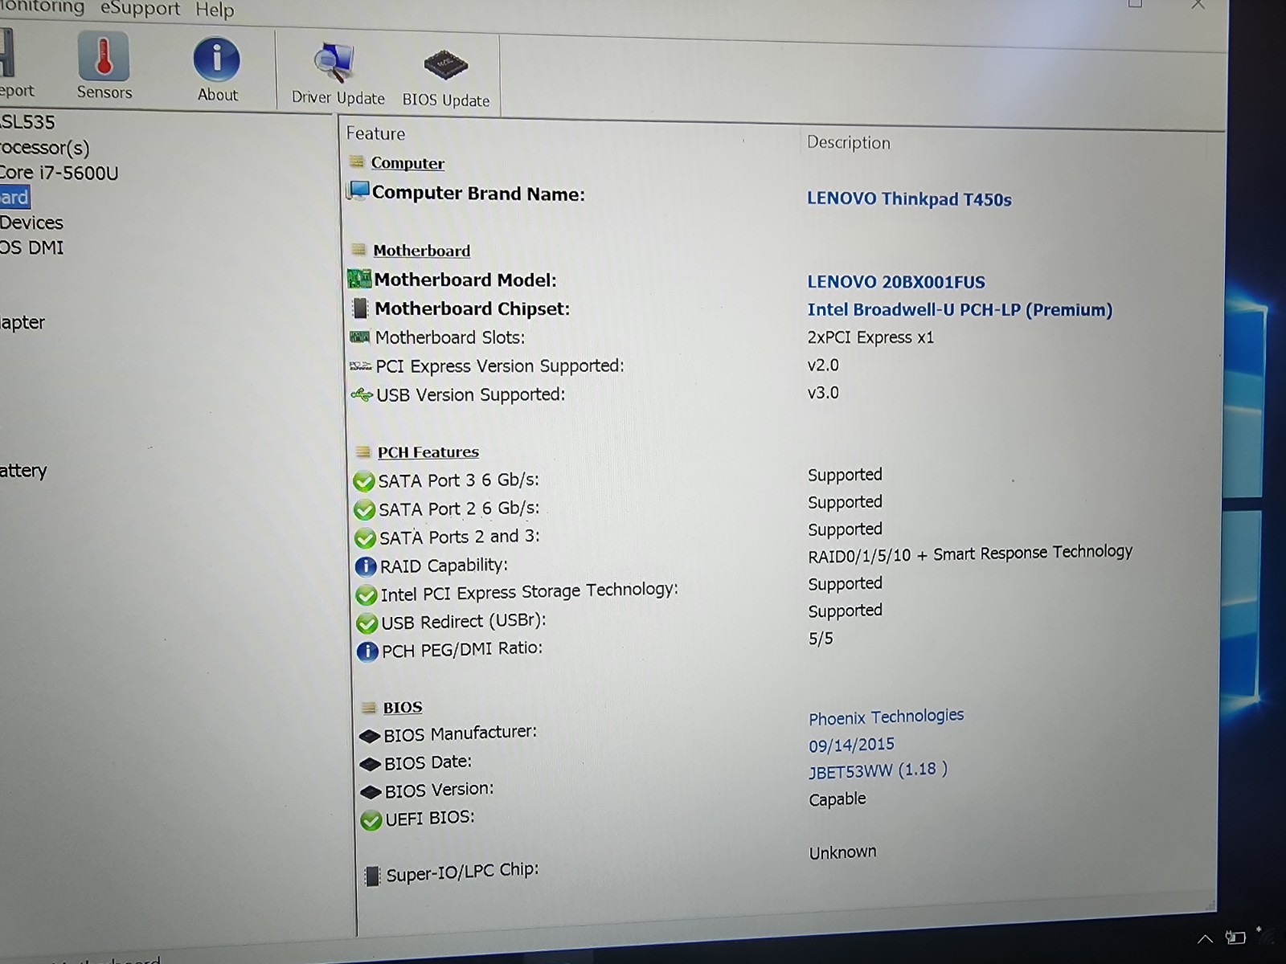Select the Motherboard Model board icon
Screen dimensions: 1286x964
coord(358,279)
